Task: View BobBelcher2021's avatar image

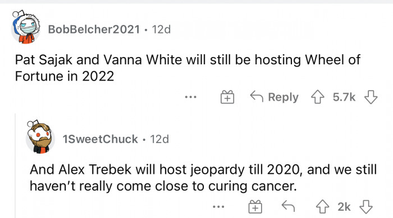Action: (26, 27)
